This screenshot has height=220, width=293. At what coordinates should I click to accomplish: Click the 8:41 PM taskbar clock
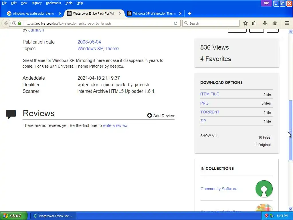tap(282, 216)
